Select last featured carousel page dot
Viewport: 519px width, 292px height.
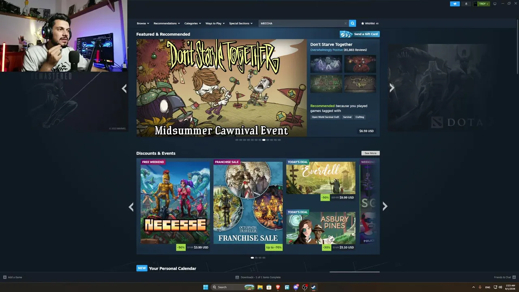pos(279,140)
